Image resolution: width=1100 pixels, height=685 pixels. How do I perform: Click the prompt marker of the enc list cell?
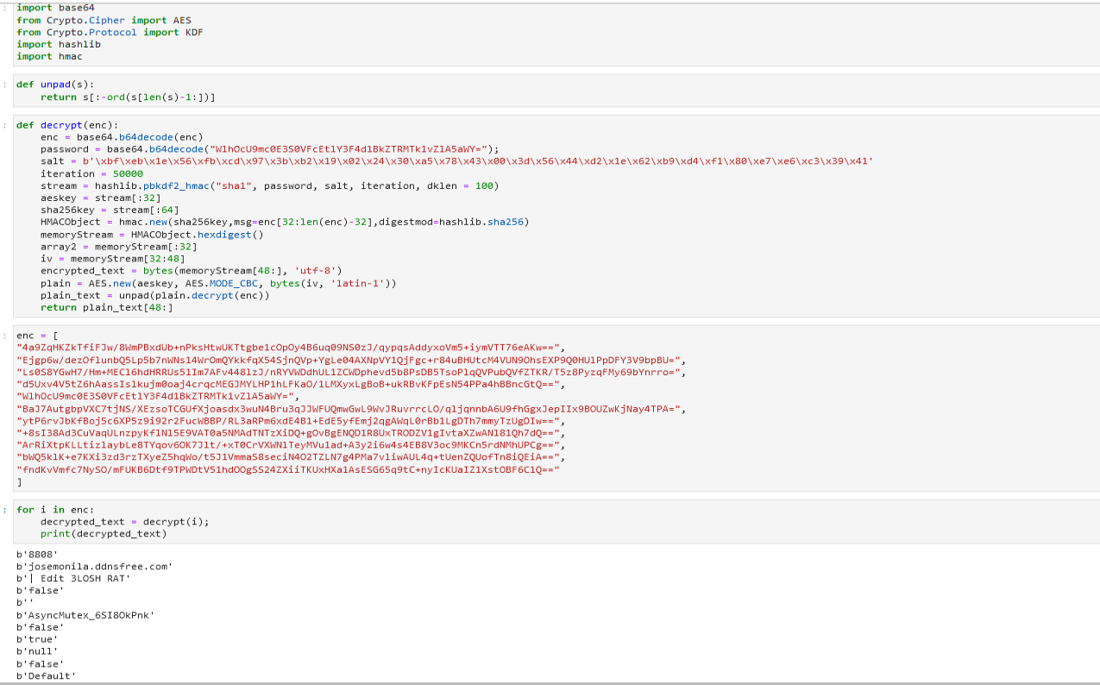pos(4,335)
